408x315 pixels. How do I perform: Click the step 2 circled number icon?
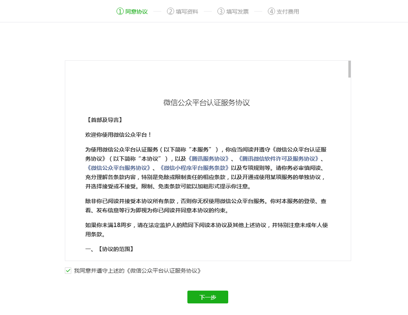click(x=171, y=12)
